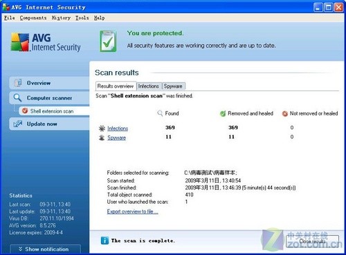Click the Statistics heading
Viewport: 346px width, 255px height.
point(21,196)
